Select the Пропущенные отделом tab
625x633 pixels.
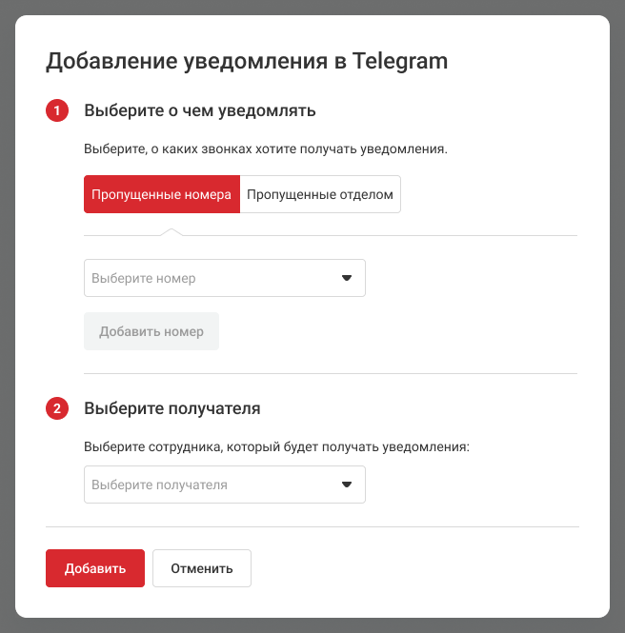[320, 194]
